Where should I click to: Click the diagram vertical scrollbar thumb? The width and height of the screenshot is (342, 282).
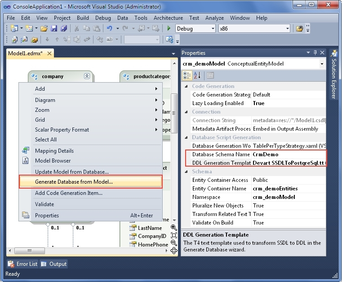174,113
